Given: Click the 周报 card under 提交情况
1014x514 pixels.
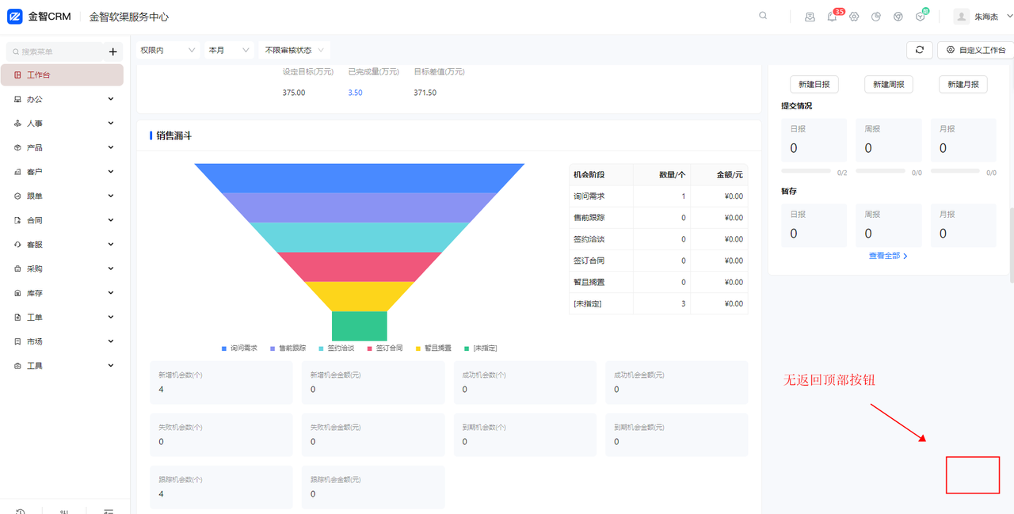Looking at the screenshot, I should click(x=889, y=140).
